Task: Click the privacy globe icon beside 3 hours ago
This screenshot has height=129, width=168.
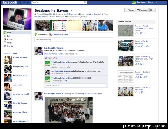Action: pyautogui.click(x=76, y=54)
